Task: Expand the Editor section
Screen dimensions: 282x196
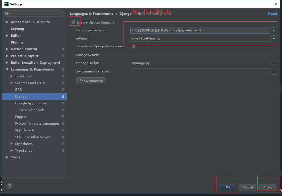Action: (7, 35)
